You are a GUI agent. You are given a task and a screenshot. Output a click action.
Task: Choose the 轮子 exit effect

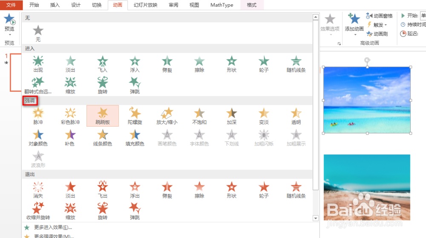coord(264,190)
